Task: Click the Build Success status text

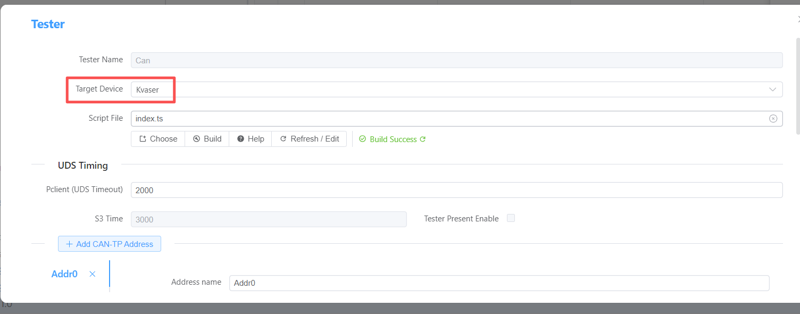Action: click(x=393, y=139)
